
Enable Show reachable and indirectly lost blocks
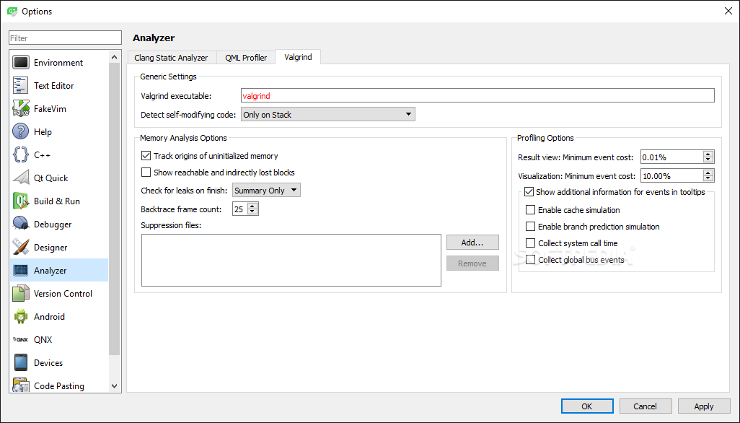(x=146, y=173)
